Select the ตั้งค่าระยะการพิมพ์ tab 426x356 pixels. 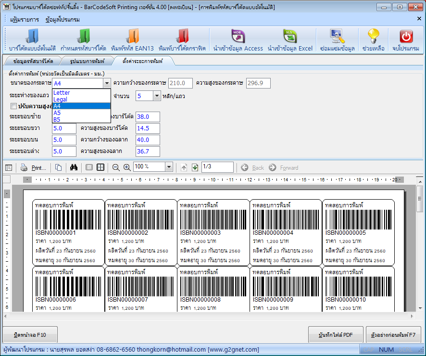coord(142,61)
